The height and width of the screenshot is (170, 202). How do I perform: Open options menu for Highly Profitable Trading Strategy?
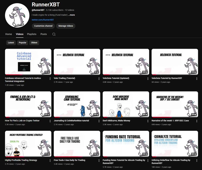coord(50,161)
